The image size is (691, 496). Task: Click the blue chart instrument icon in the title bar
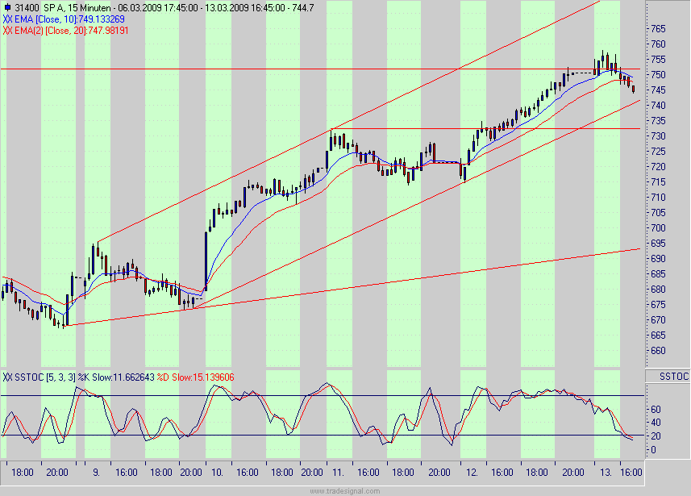[8, 6]
